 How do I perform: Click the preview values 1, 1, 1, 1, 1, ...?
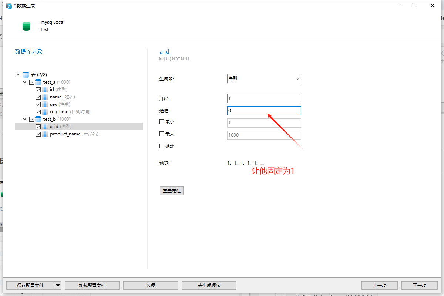(x=245, y=163)
